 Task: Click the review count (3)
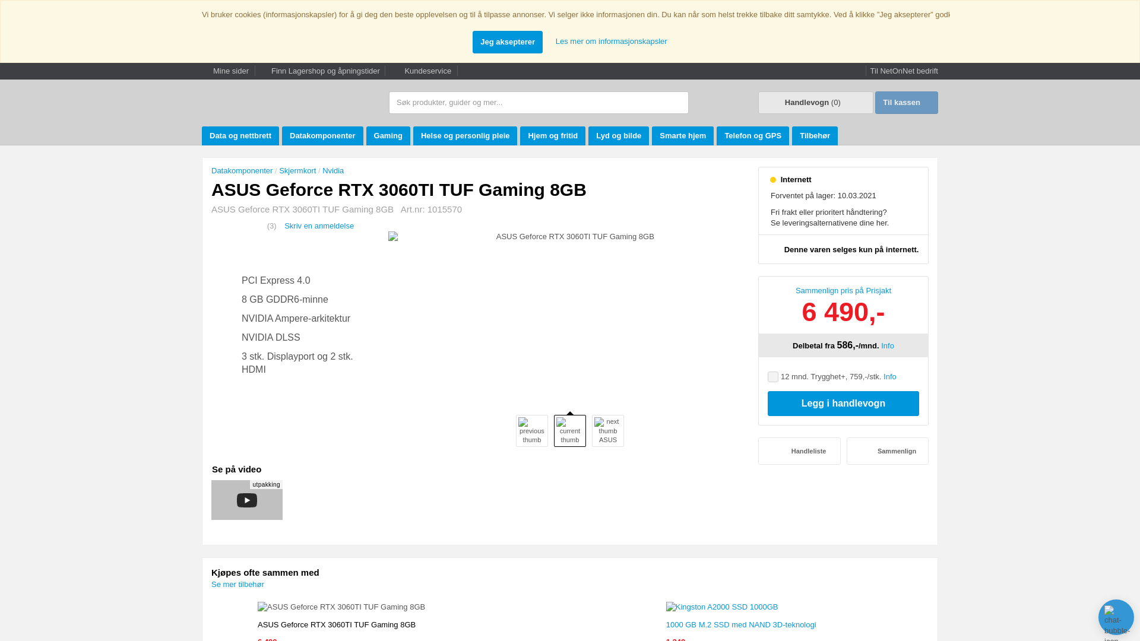(271, 226)
